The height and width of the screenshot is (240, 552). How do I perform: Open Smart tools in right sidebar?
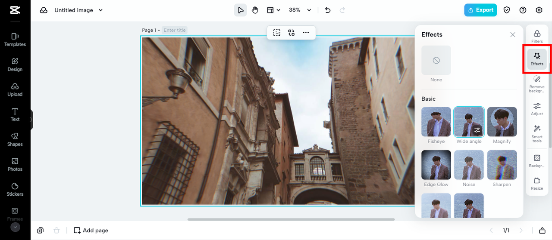[537, 133]
